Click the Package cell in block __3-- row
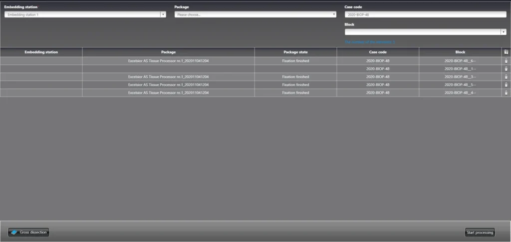Screen dimensions: 511x242 pyautogui.click(x=169, y=77)
